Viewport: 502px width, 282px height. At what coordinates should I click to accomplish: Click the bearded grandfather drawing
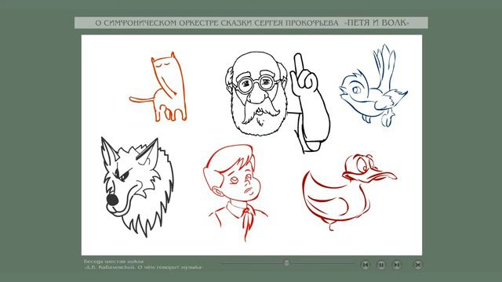[277, 102]
